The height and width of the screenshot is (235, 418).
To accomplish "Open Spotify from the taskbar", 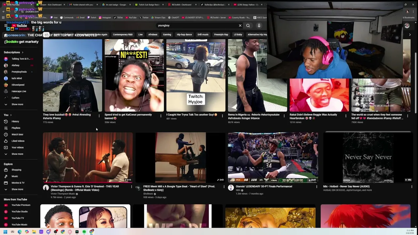I will point(84,232).
